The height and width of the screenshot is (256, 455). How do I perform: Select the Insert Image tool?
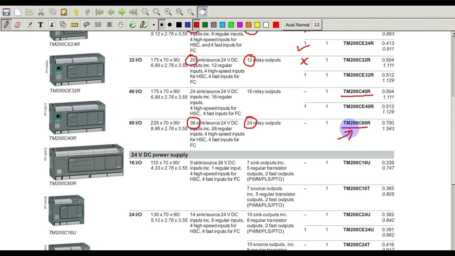point(52,25)
